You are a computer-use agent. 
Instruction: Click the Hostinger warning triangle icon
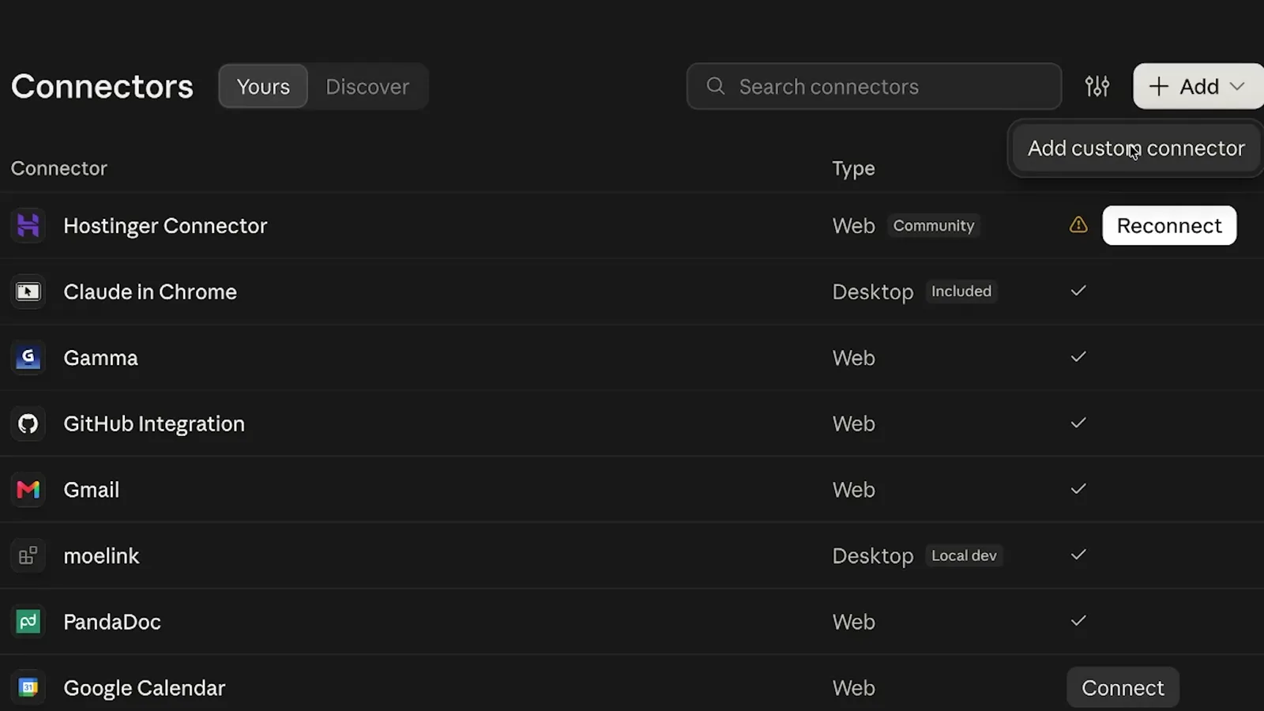pyautogui.click(x=1078, y=225)
